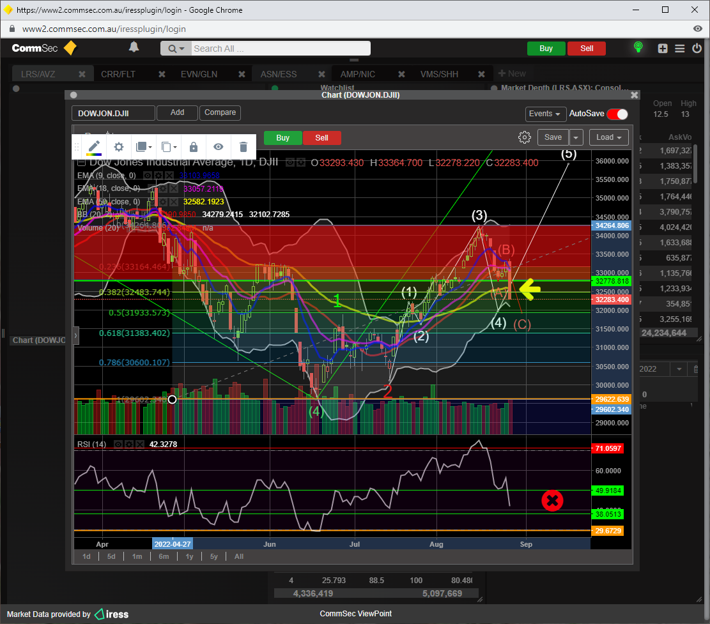
Task: Open the search type dropdown beside Search All
Action: click(176, 49)
